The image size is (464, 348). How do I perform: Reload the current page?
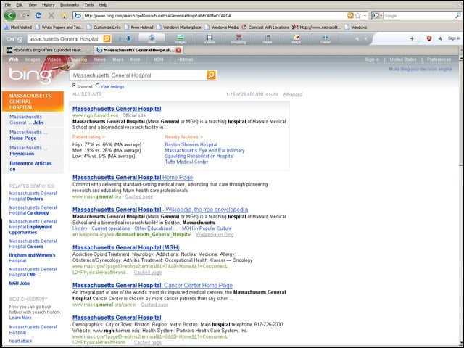(x=38, y=15)
